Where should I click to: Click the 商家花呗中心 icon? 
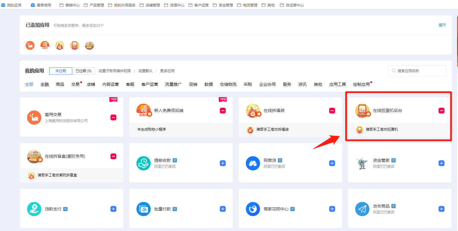click(x=253, y=209)
